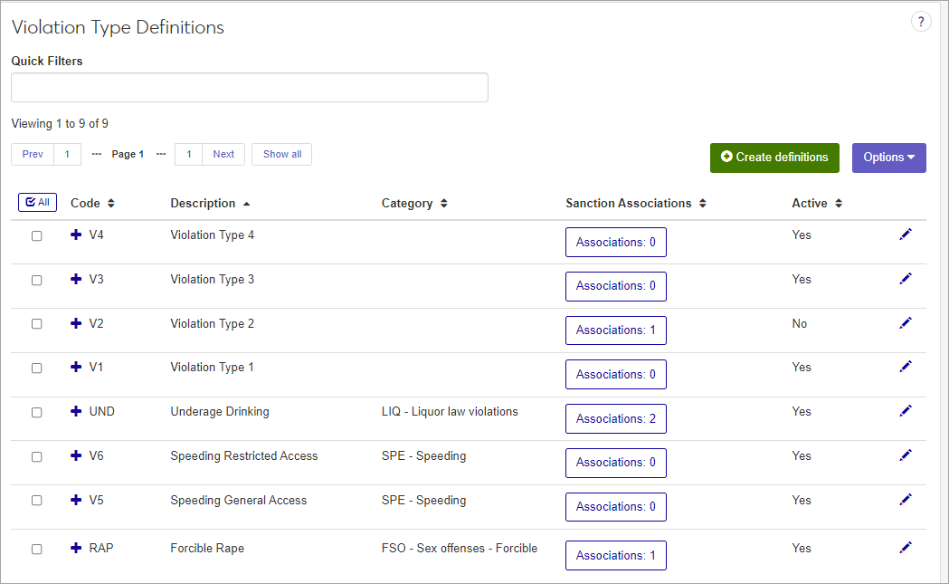
Task: Click into the Quick Filters text field
Action: tap(250, 88)
